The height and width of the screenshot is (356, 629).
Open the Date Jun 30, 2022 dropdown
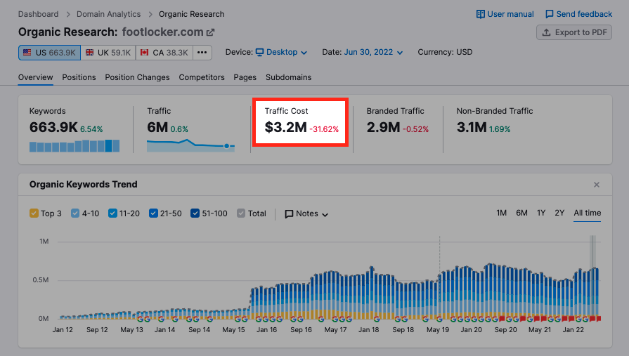373,53
